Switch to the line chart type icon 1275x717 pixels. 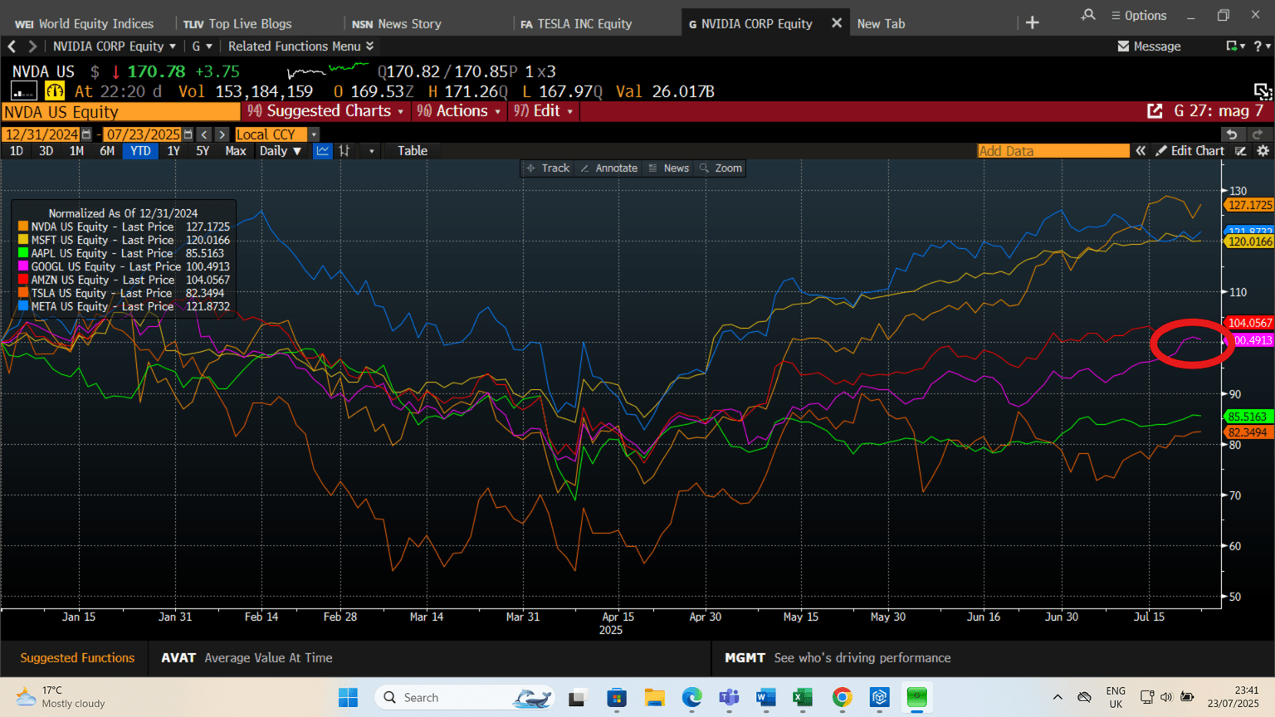(322, 151)
